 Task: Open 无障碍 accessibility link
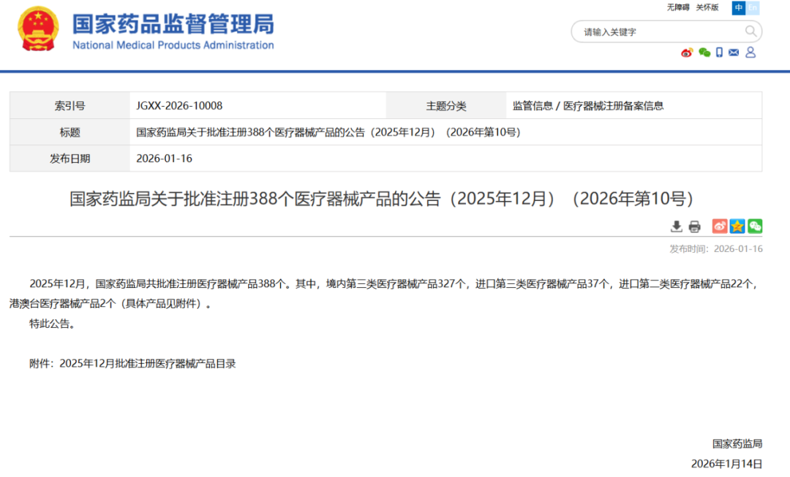pyautogui.click(x=677, y=7)
